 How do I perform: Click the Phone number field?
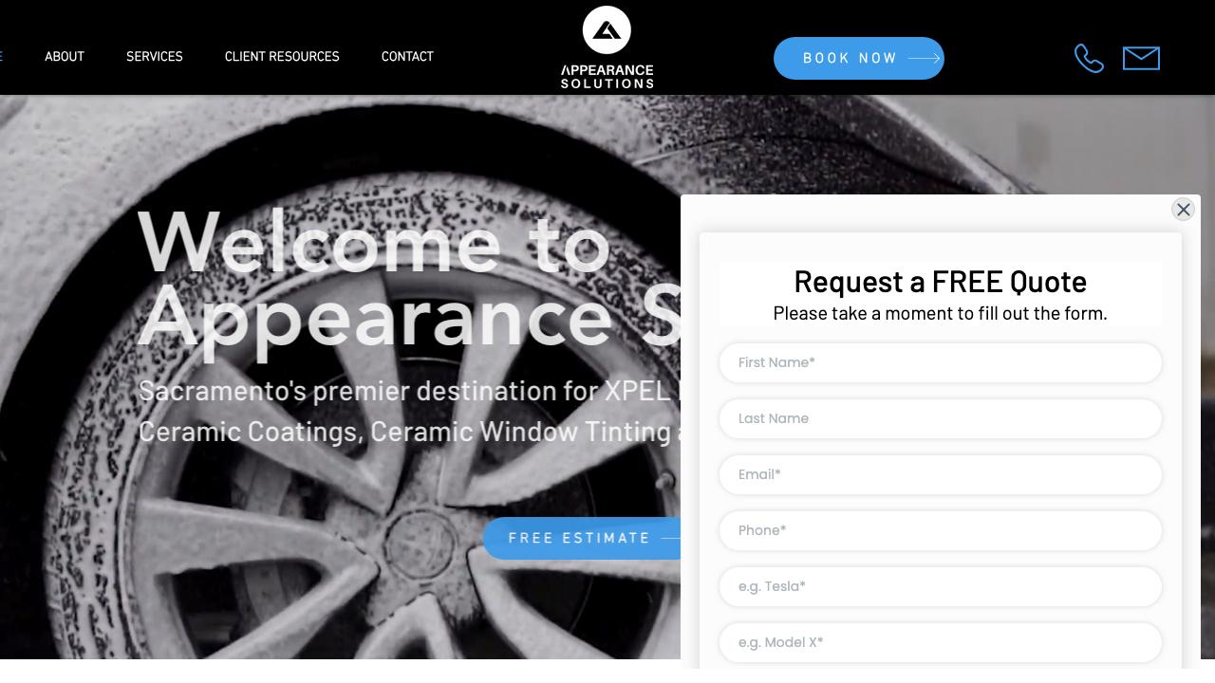(x=940, y=530)
